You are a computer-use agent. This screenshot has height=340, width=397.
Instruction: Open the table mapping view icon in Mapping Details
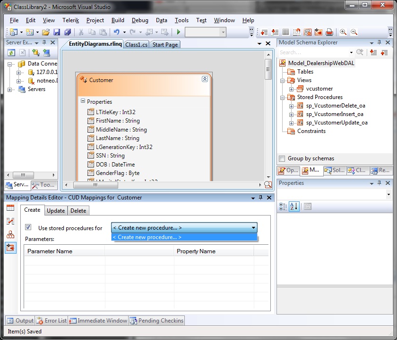10,208
